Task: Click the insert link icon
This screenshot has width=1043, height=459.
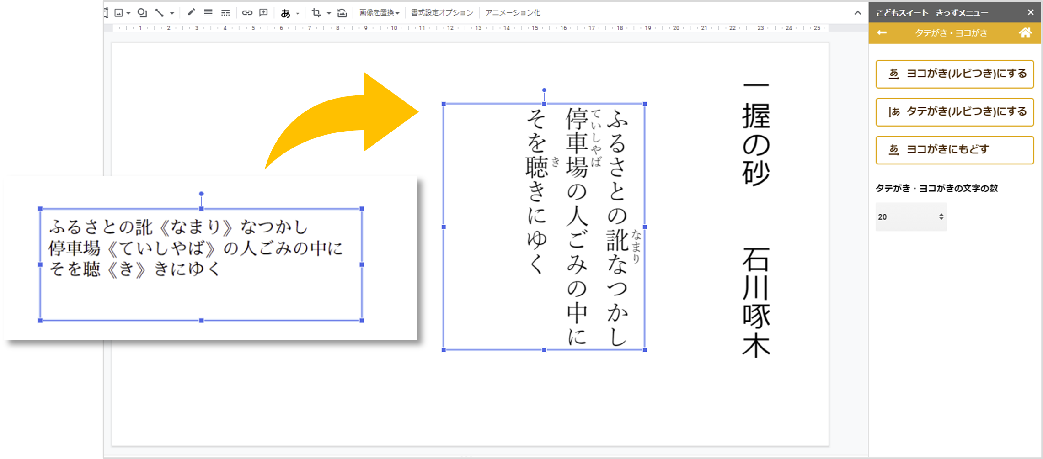Action: 247,13
